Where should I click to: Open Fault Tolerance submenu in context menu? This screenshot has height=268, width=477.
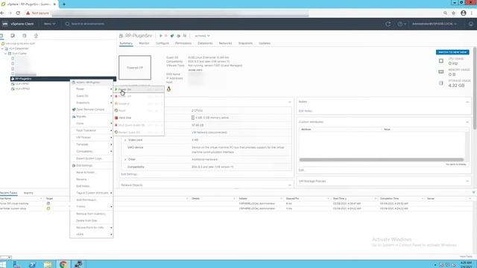click(92, 130)
